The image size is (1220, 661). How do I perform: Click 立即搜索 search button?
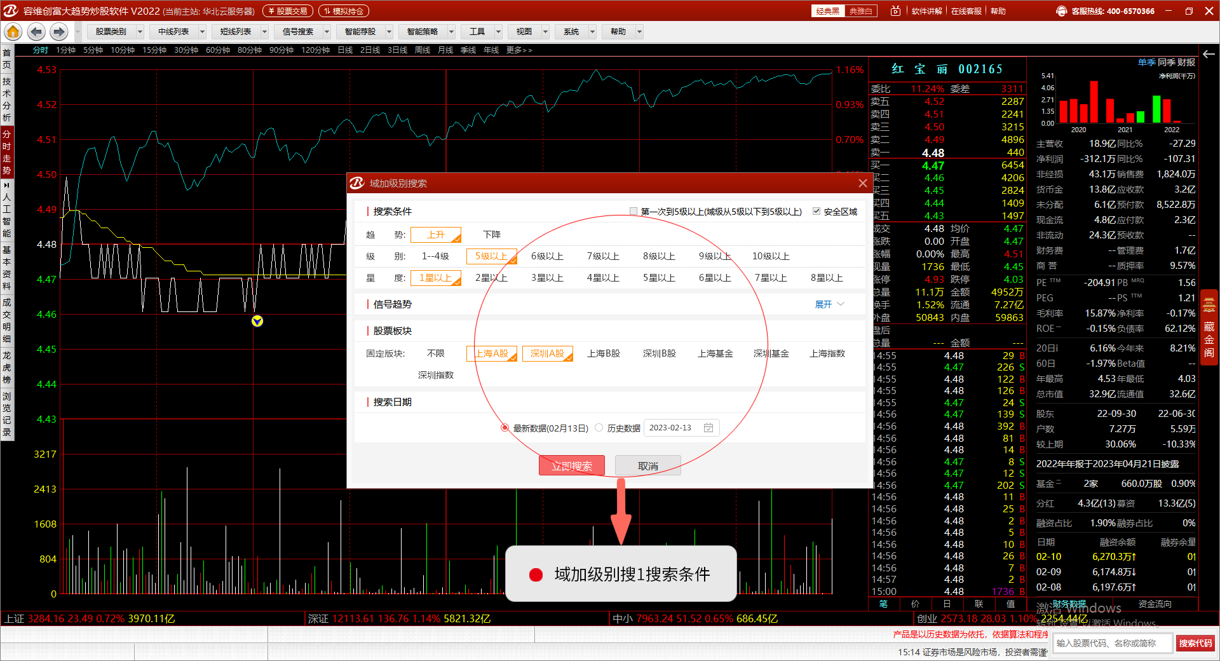tap(572, 466)
